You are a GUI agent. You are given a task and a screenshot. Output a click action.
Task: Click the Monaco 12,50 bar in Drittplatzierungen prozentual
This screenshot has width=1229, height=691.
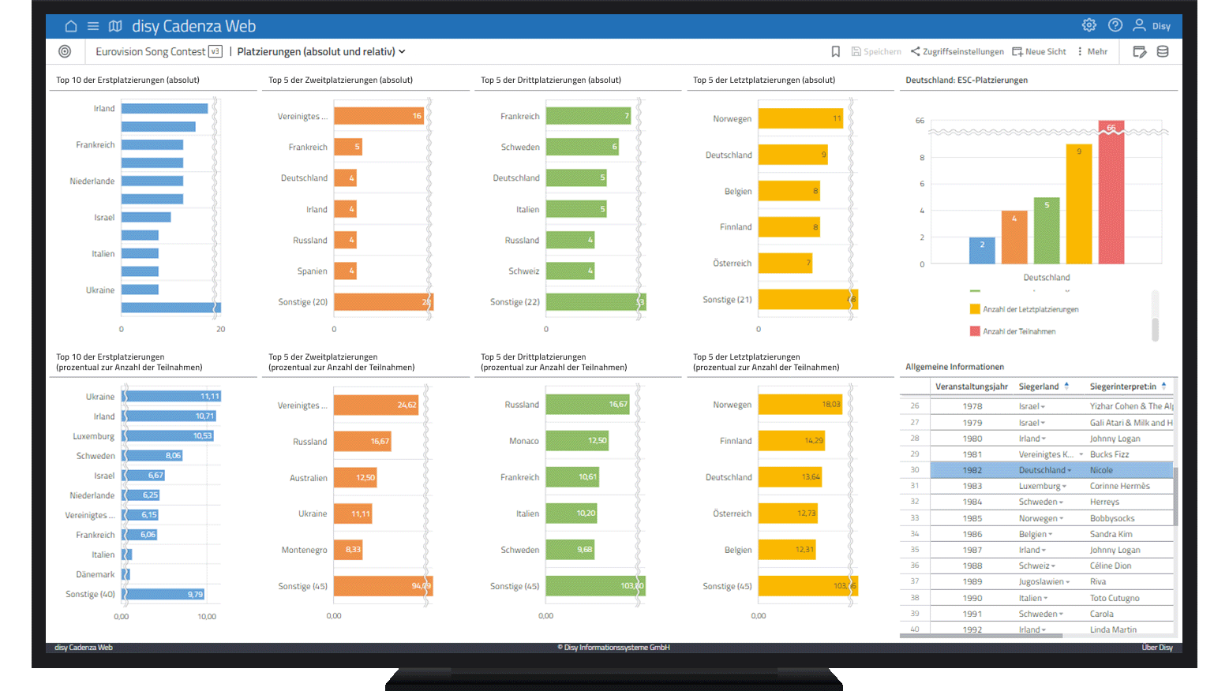(578, 441)
